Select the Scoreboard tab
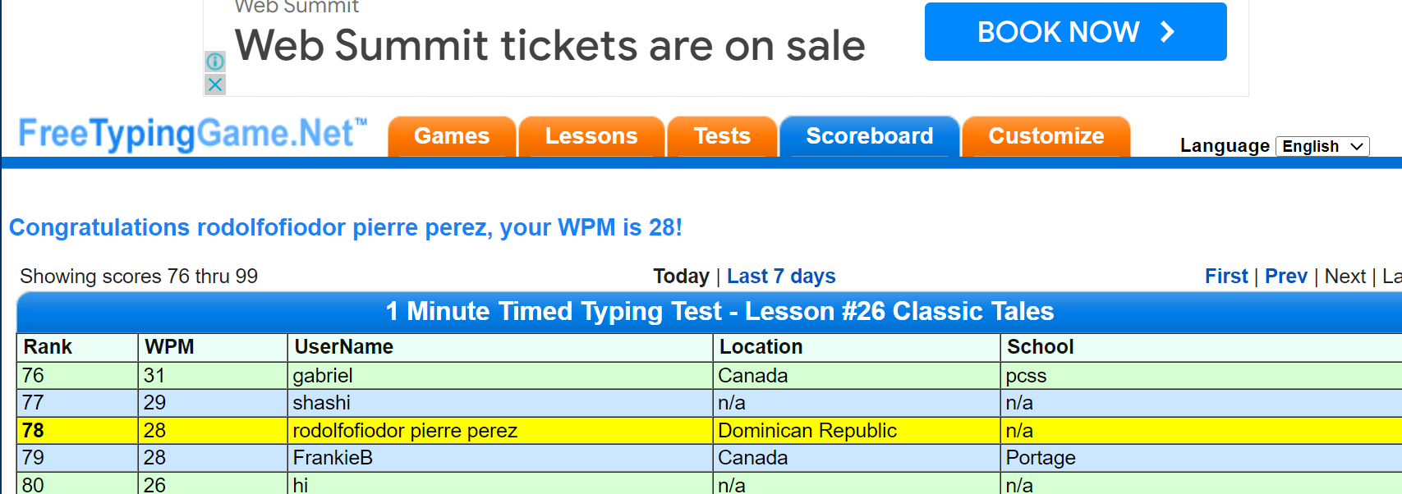The width and height of the screenshot is (1402, 494). pyautogui.click(x=869, y=136)
